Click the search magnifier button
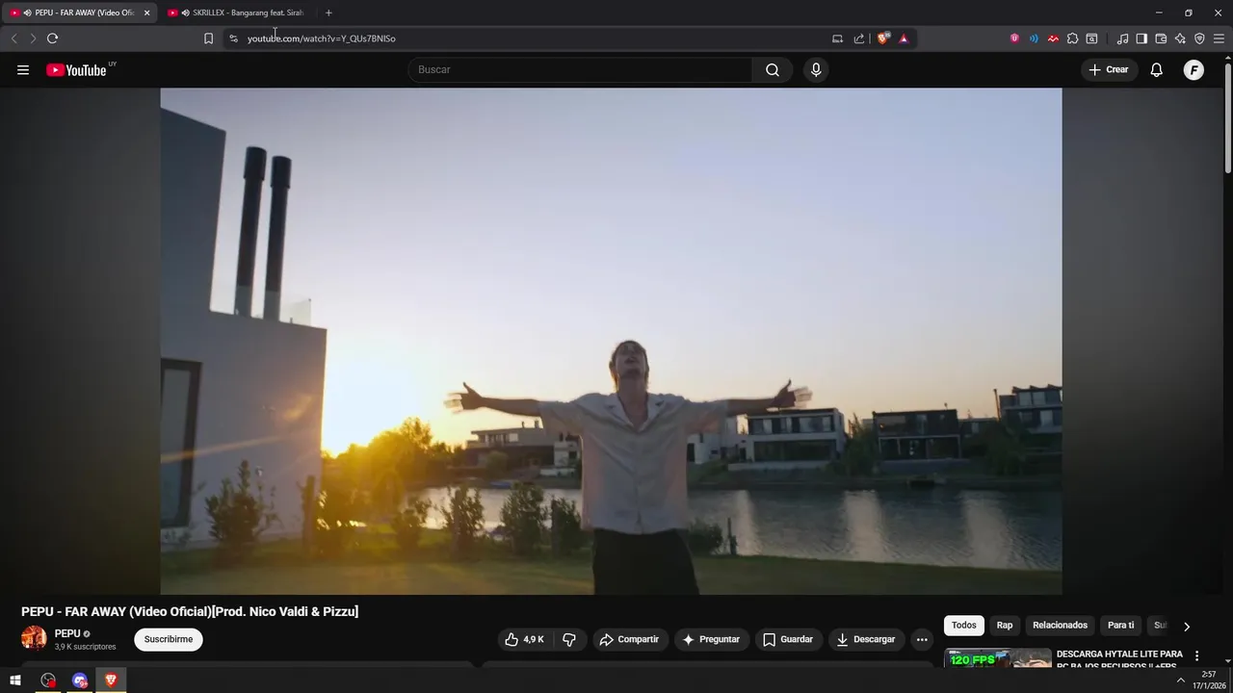The height and width of the screenshot is (693, 1233). tap(773, 69)
